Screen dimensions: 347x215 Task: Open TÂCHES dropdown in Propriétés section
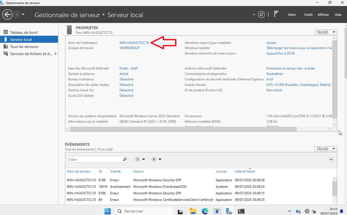(326, 32)
